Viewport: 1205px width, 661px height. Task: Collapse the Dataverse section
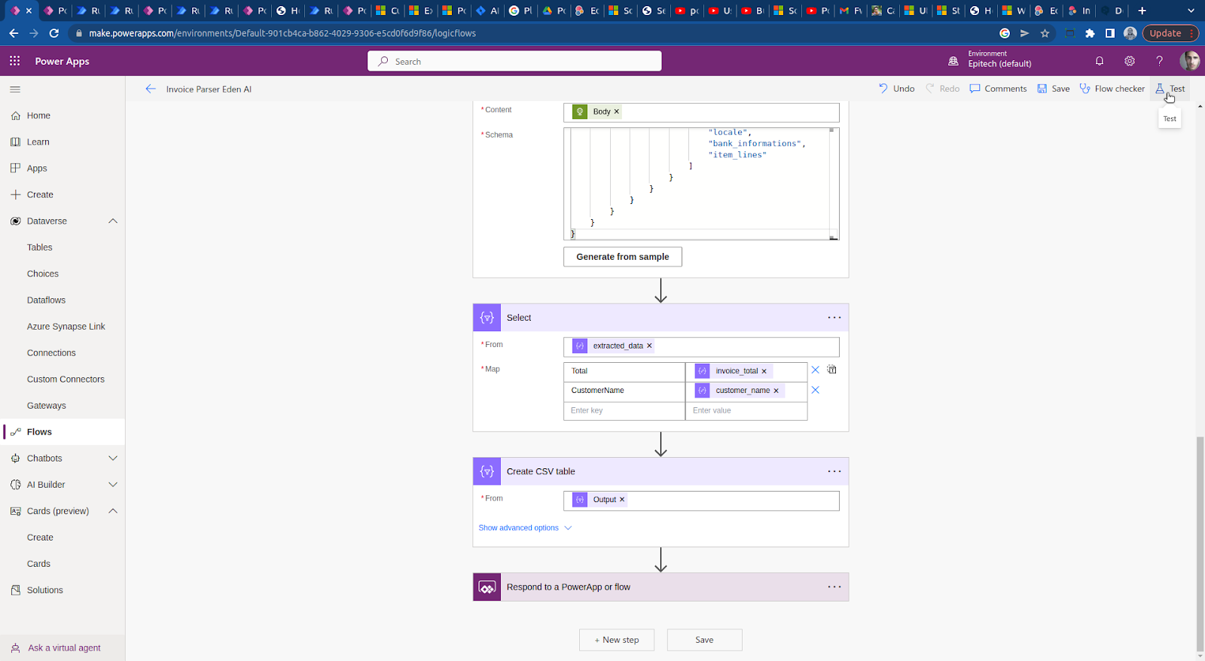click(x=113, y=221)
